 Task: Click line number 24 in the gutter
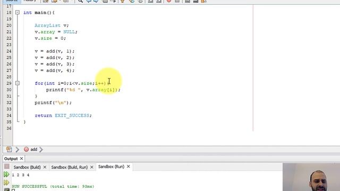tap(8, 51)
